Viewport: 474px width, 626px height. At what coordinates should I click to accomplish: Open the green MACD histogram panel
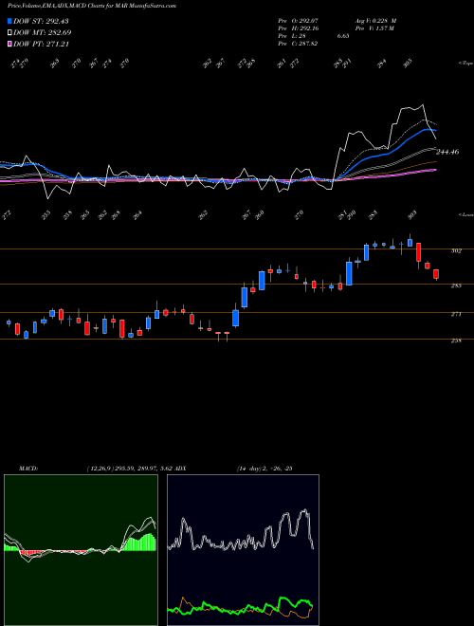tap(81, 550)
